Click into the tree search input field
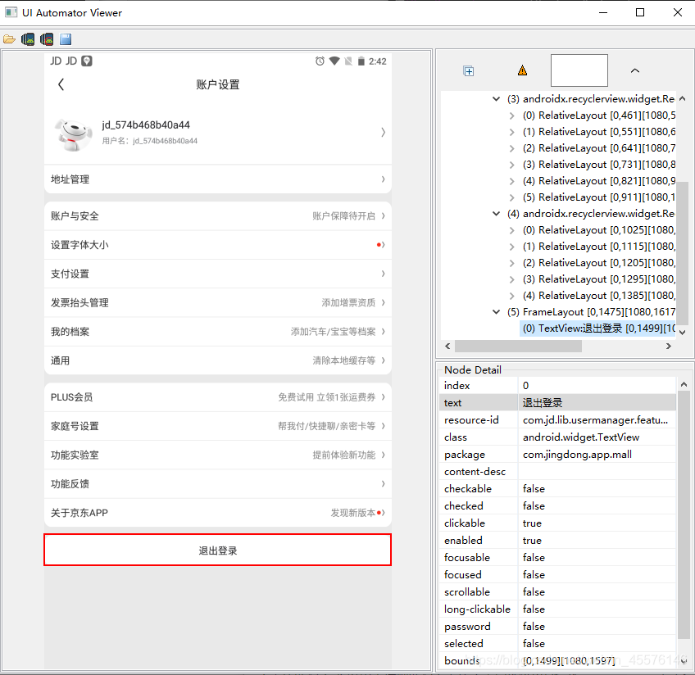The width and height of the screenshot is (695, 675). [579, 70]
